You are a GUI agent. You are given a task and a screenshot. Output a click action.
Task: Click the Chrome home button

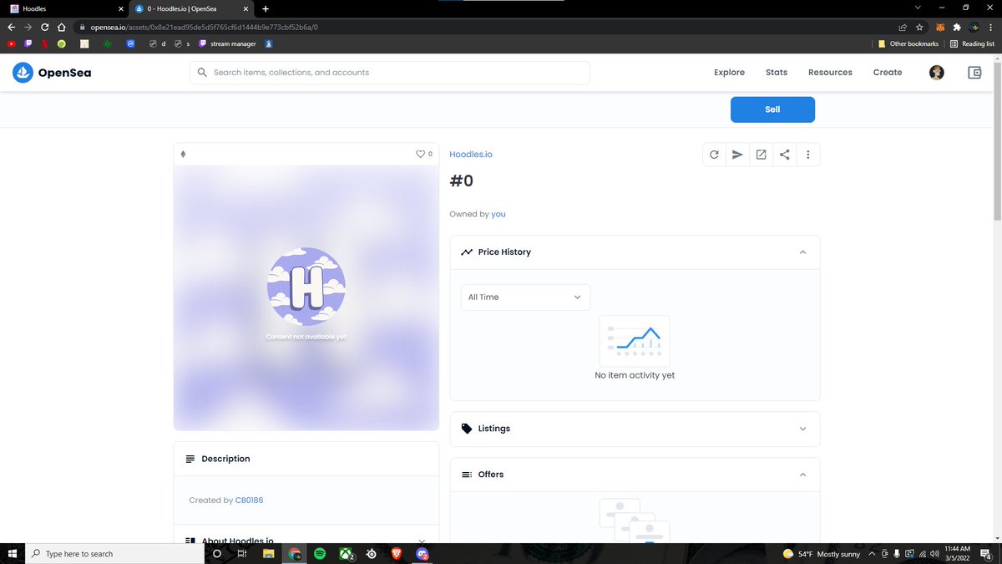point(62,27)
